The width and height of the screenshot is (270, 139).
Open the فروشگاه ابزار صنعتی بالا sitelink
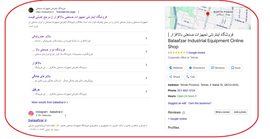point(48,50)
